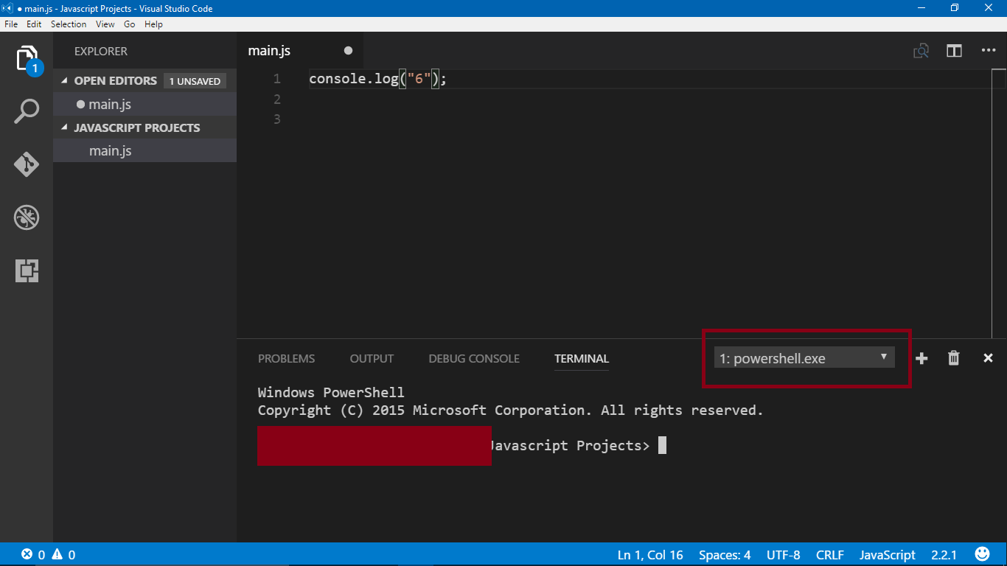Click the Open Changes icon in editor toolbar
Image resolution: width=1007 pixels, height=566 pixels.
[921, 51]
